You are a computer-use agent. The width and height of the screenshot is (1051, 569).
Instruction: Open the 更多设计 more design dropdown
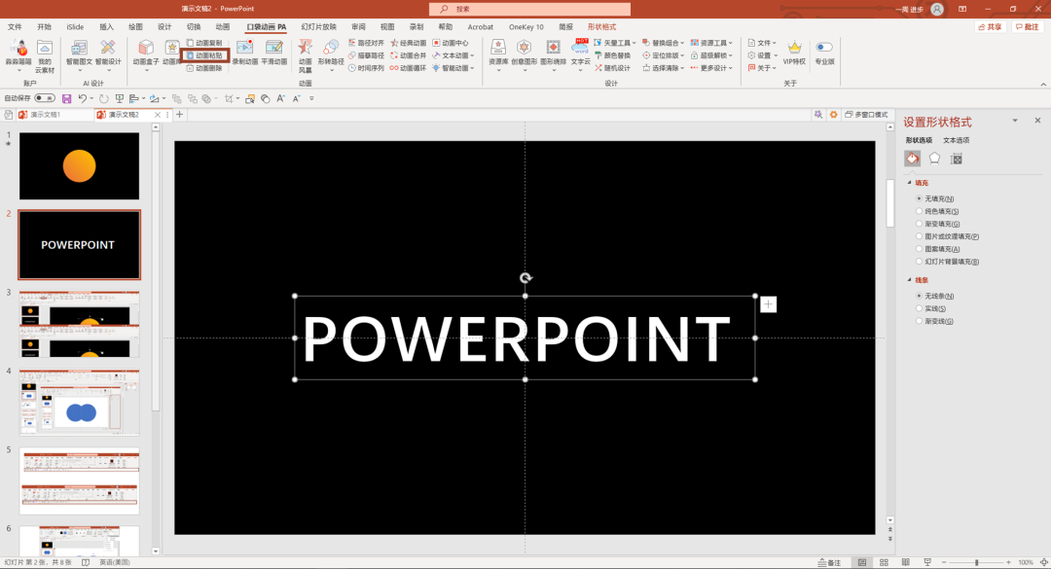pyautogui.click(x=711, y=68)
